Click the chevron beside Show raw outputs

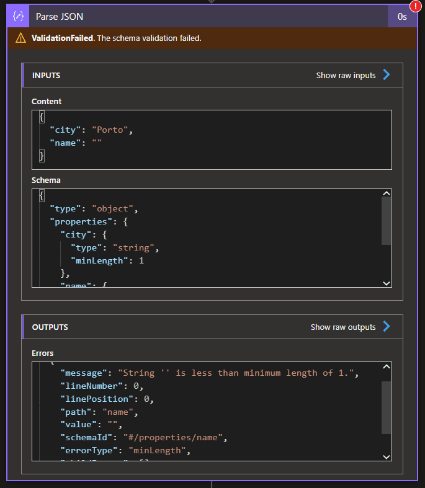tap(387, 327)
